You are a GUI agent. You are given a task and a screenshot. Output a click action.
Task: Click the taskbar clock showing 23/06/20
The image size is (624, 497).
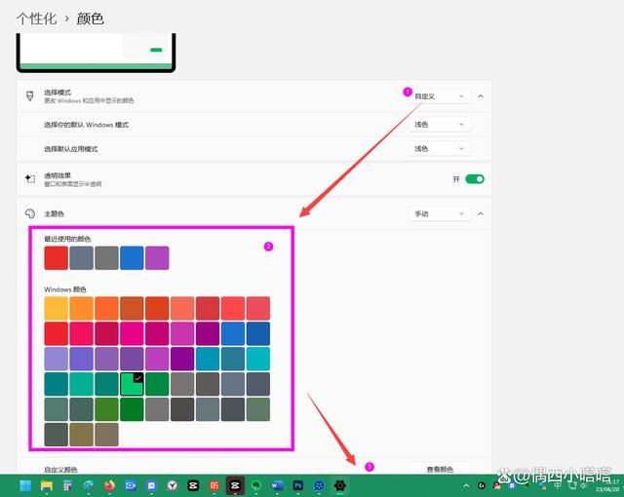[608, 485]
